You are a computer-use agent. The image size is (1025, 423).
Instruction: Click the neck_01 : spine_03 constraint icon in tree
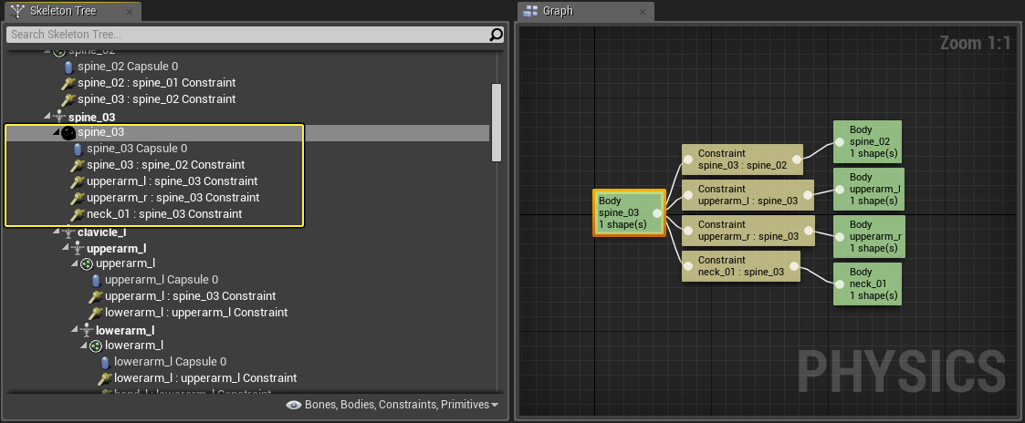(78, 214)
